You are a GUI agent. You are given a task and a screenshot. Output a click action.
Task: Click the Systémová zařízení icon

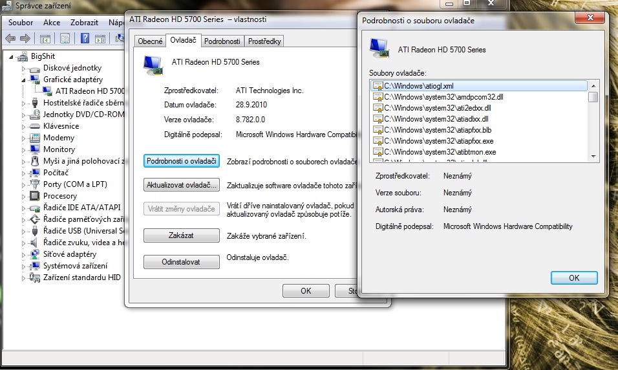pyautogui.click(x=35, y=265)
